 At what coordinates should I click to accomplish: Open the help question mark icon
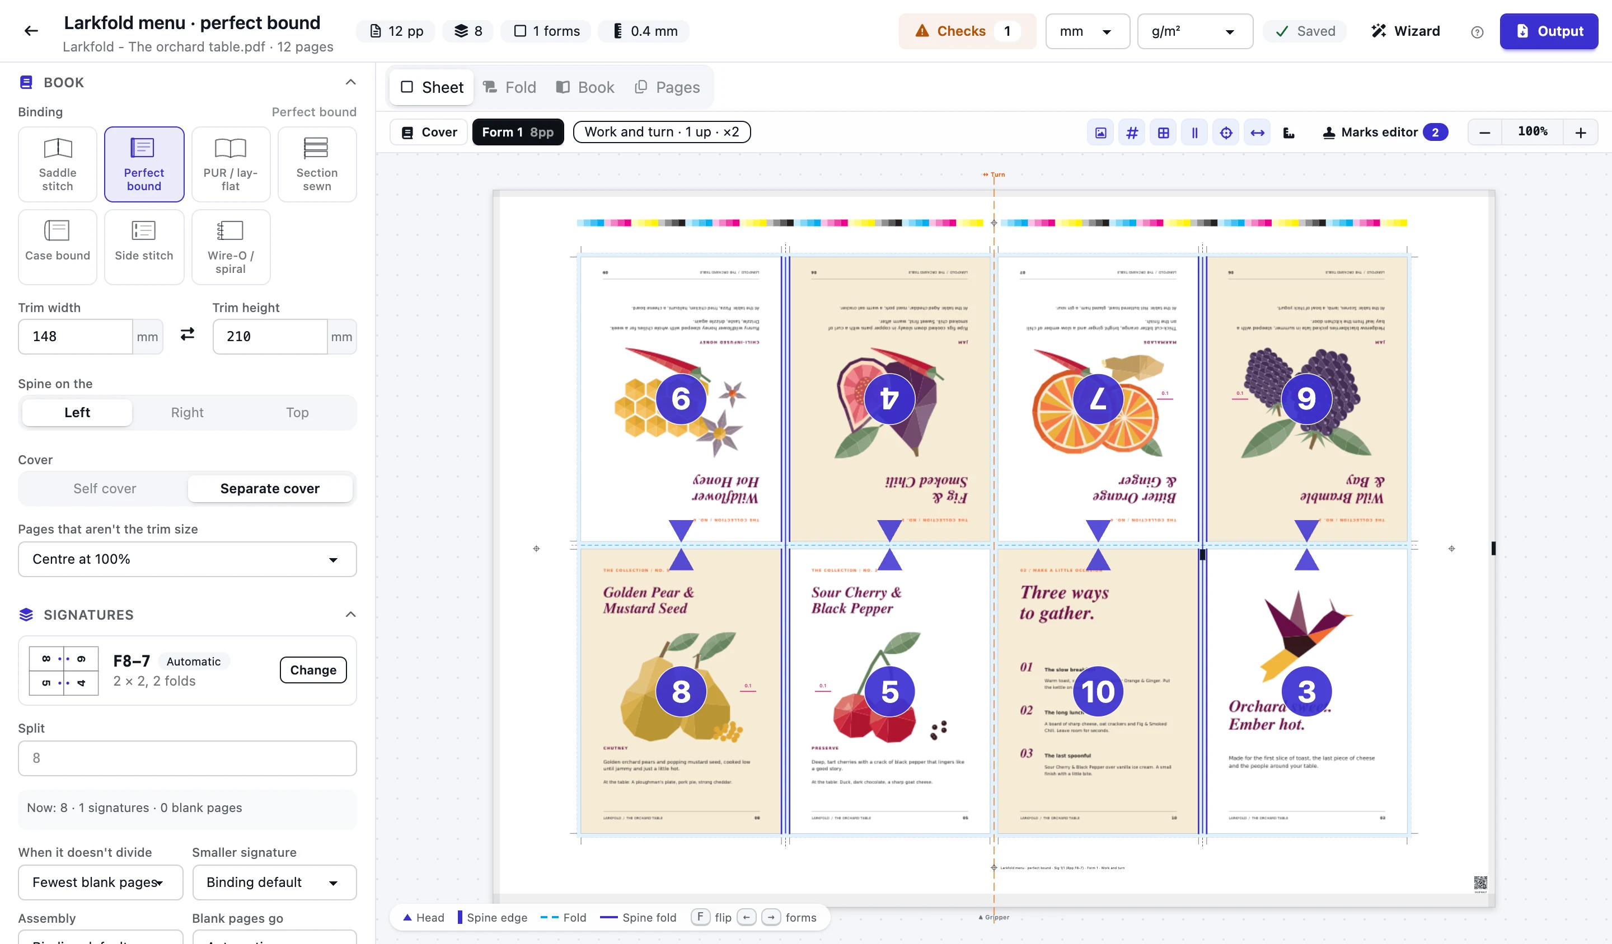tap(1477, 32)
